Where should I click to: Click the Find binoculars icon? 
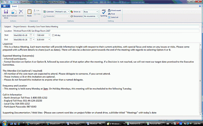point(109,14)
